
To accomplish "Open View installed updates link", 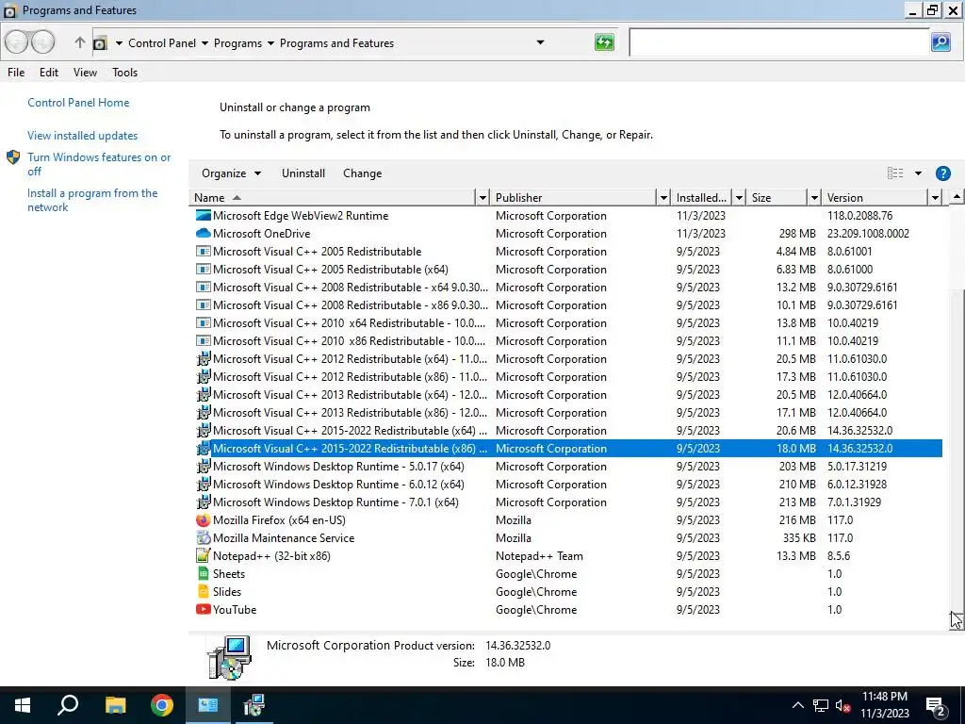I will pos(83,136).
